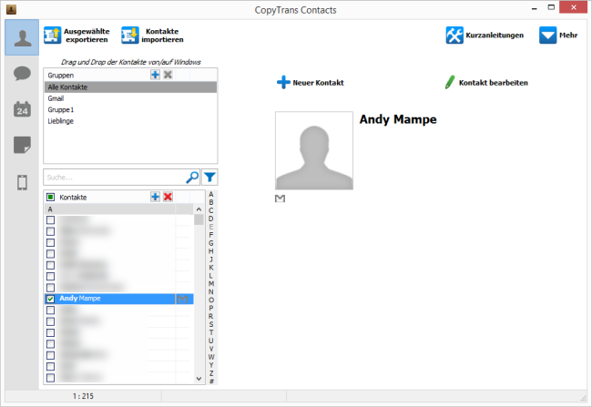Jump to # symbol in index
This screenshot has height=407, width=592.
click(211, 382)
